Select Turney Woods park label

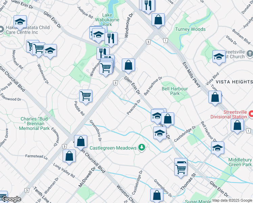pyautogui.click(x=190, y=29)
